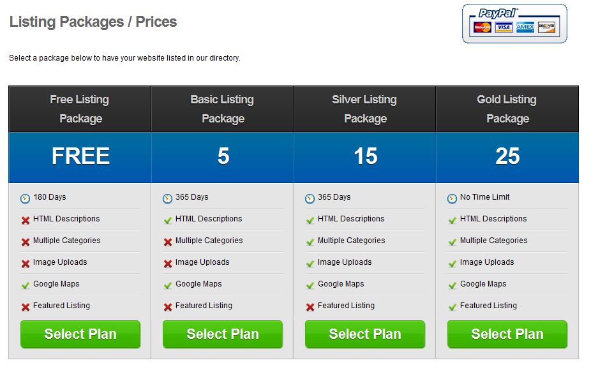Image resolution: width=591 pixels, height=379 pixels.
Task: Select Plan for the Gold Listing Package
Action: (x=507, y=334)
